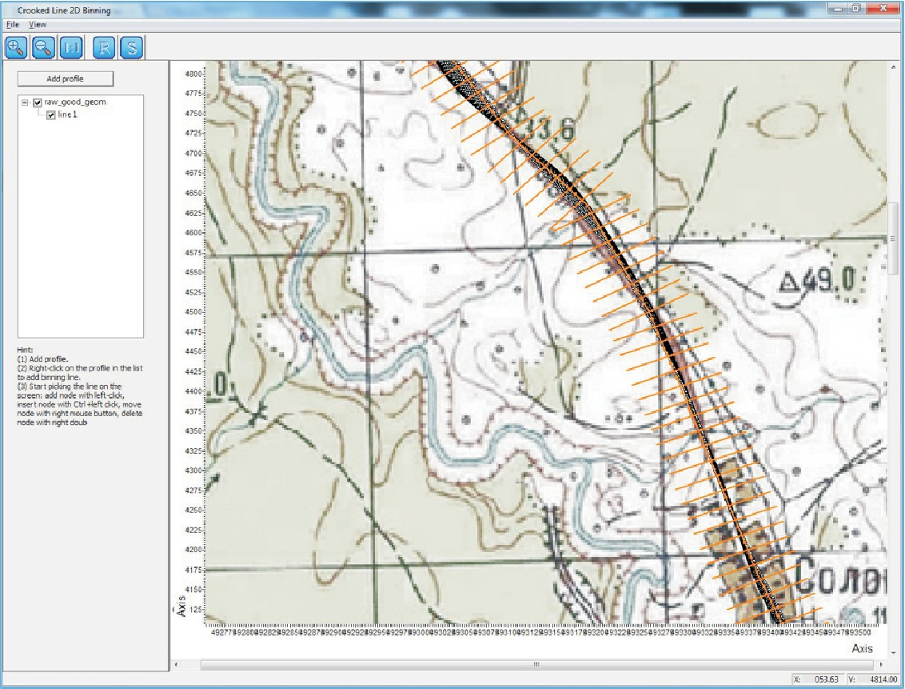Click the vertical Axis title
The image size is (905, 689).
[x=181, y=606]
